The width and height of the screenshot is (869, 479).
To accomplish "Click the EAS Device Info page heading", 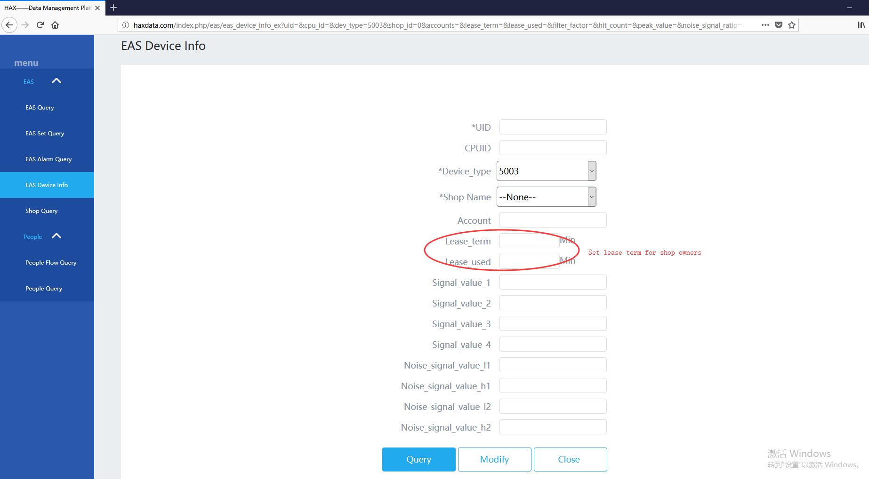I will (x=163, y=46).
